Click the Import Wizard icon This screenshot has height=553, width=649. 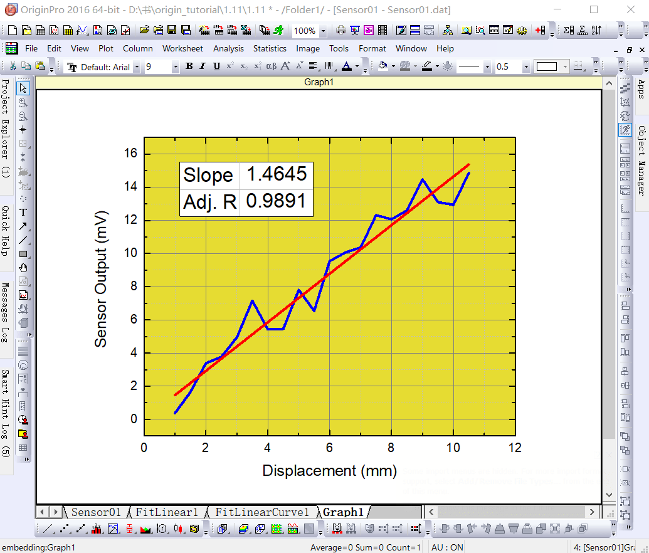point(204,30)
